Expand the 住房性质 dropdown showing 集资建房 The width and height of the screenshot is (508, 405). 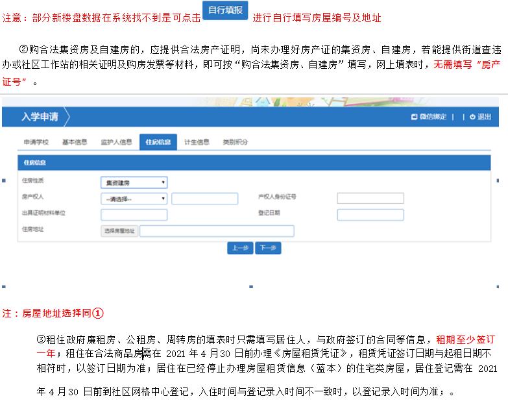134,183
